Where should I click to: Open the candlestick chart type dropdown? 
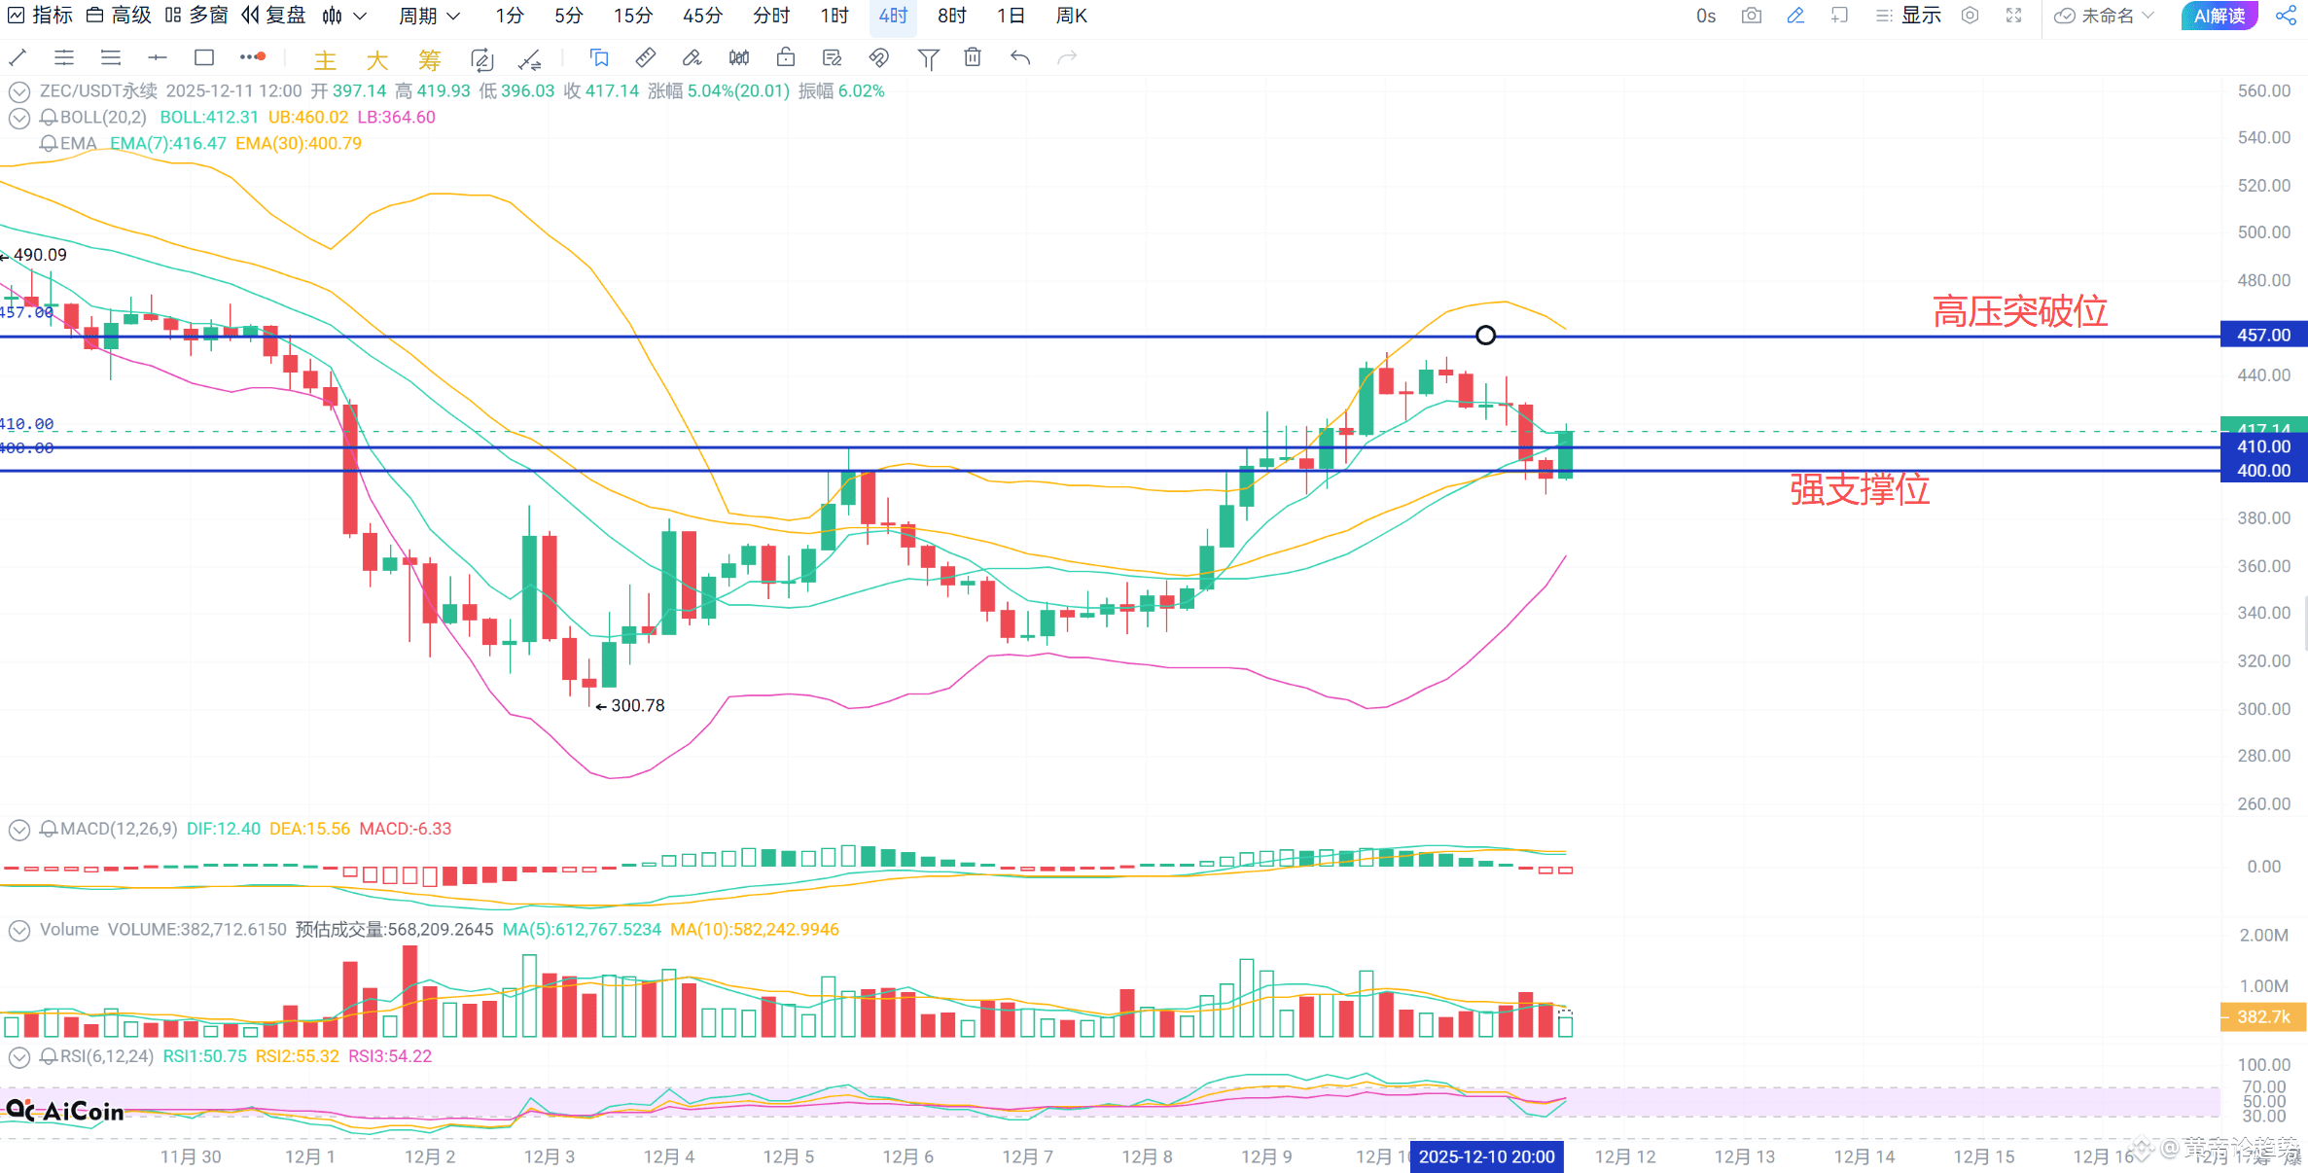tap(344, 16)
